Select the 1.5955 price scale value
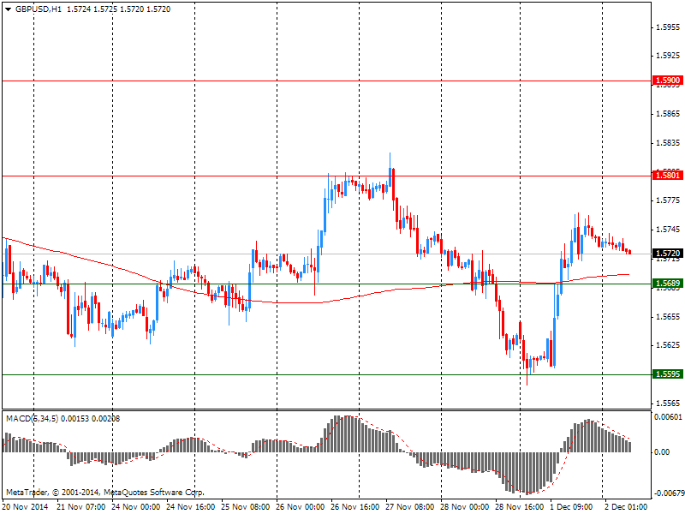Screen dimensions: 685x514 [669, 27]
